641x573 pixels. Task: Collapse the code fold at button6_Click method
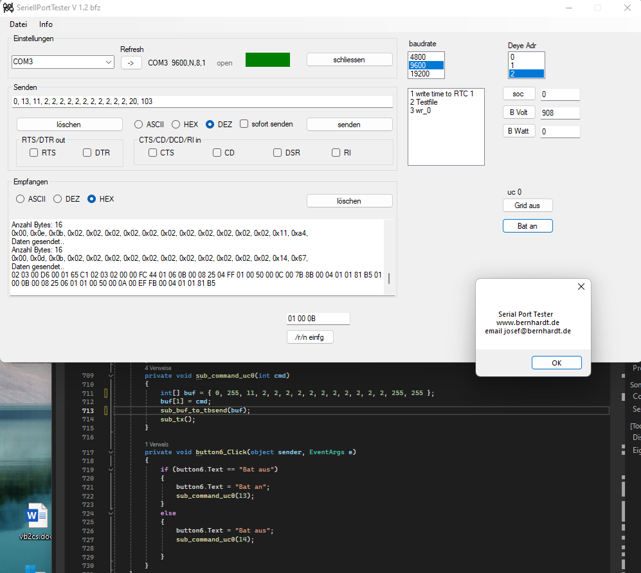(x=111, y=452)
